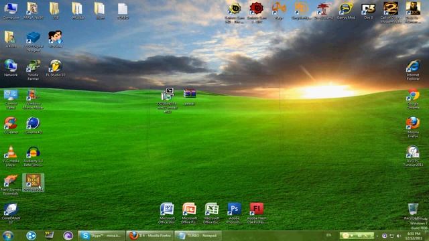The width and height of the screenshot is (429, 241).
Task: Open Internet Explorer desktop shortcut
Action: [413, 70]
